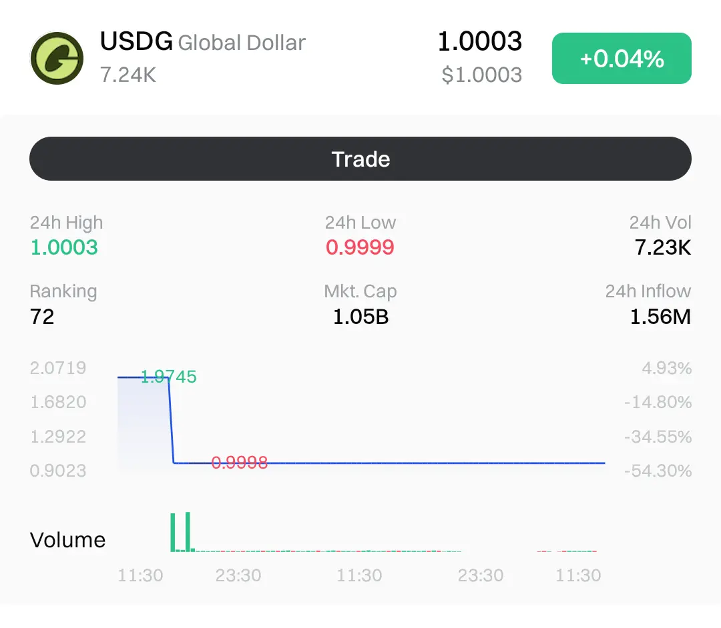Click the 24h High value 1.0003
721x628 pixels.
64,247
